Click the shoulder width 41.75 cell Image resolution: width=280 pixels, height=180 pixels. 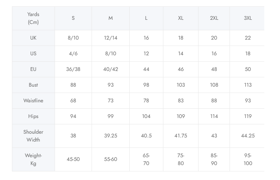(x=181, y=136)
